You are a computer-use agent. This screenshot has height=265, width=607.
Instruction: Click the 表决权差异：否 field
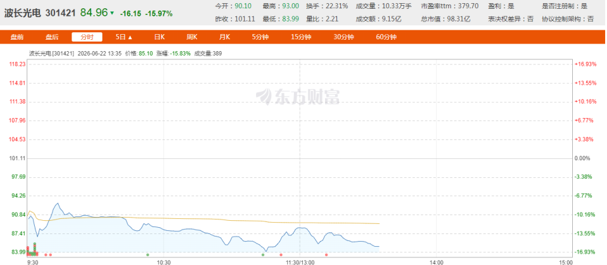coord(510,19)
